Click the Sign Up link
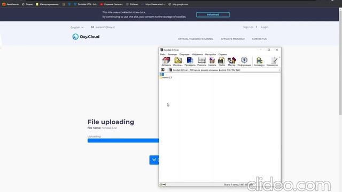 point(248,27)
